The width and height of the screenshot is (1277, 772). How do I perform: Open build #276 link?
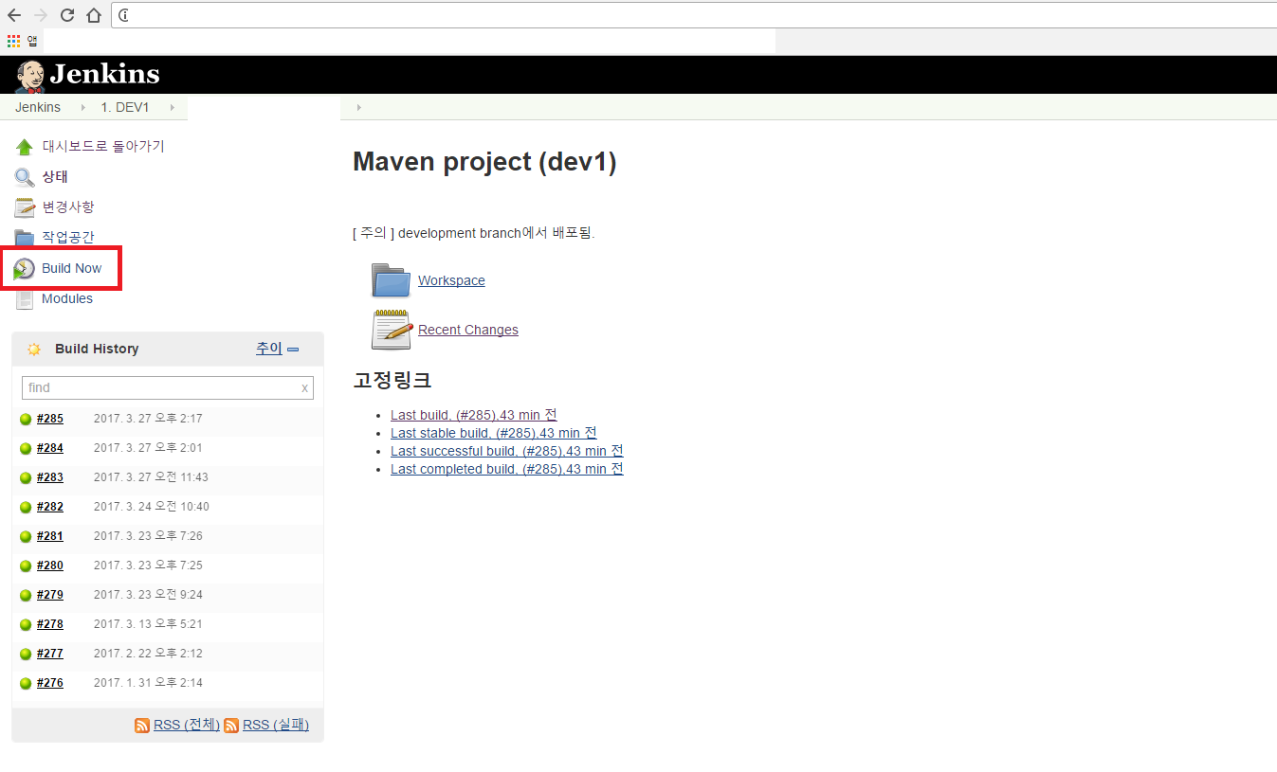50,683
